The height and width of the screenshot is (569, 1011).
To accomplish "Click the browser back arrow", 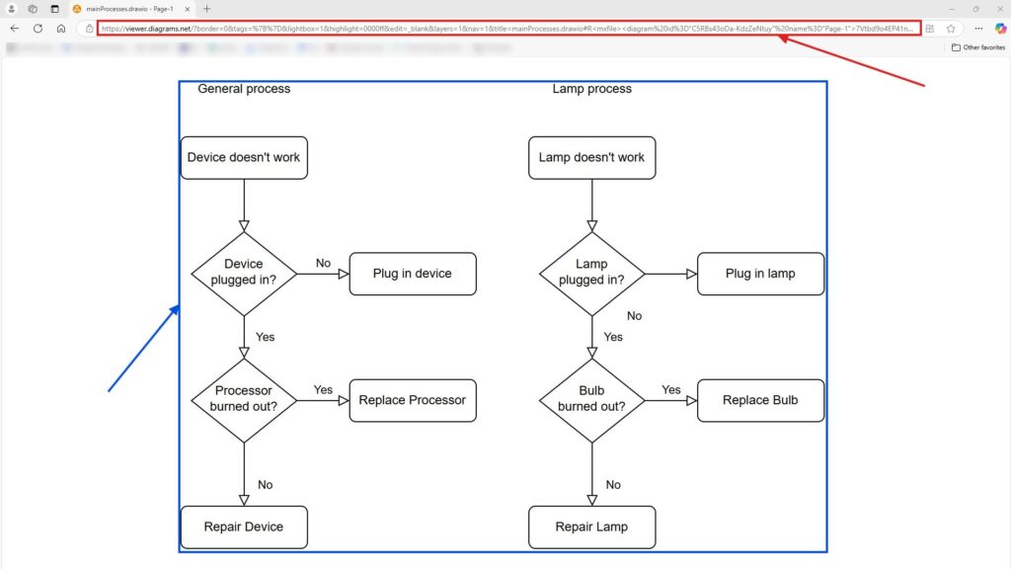I will (13, 28).
